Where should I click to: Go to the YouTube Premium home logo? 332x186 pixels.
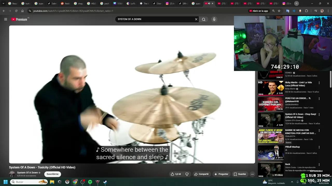pos(19,19)
